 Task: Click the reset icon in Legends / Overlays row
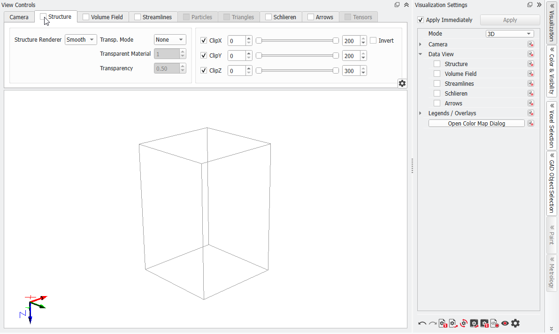tap(531, 113)
